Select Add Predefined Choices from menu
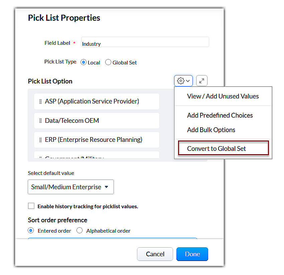Viewport: 284px width, 275px height. coord(220,115)
